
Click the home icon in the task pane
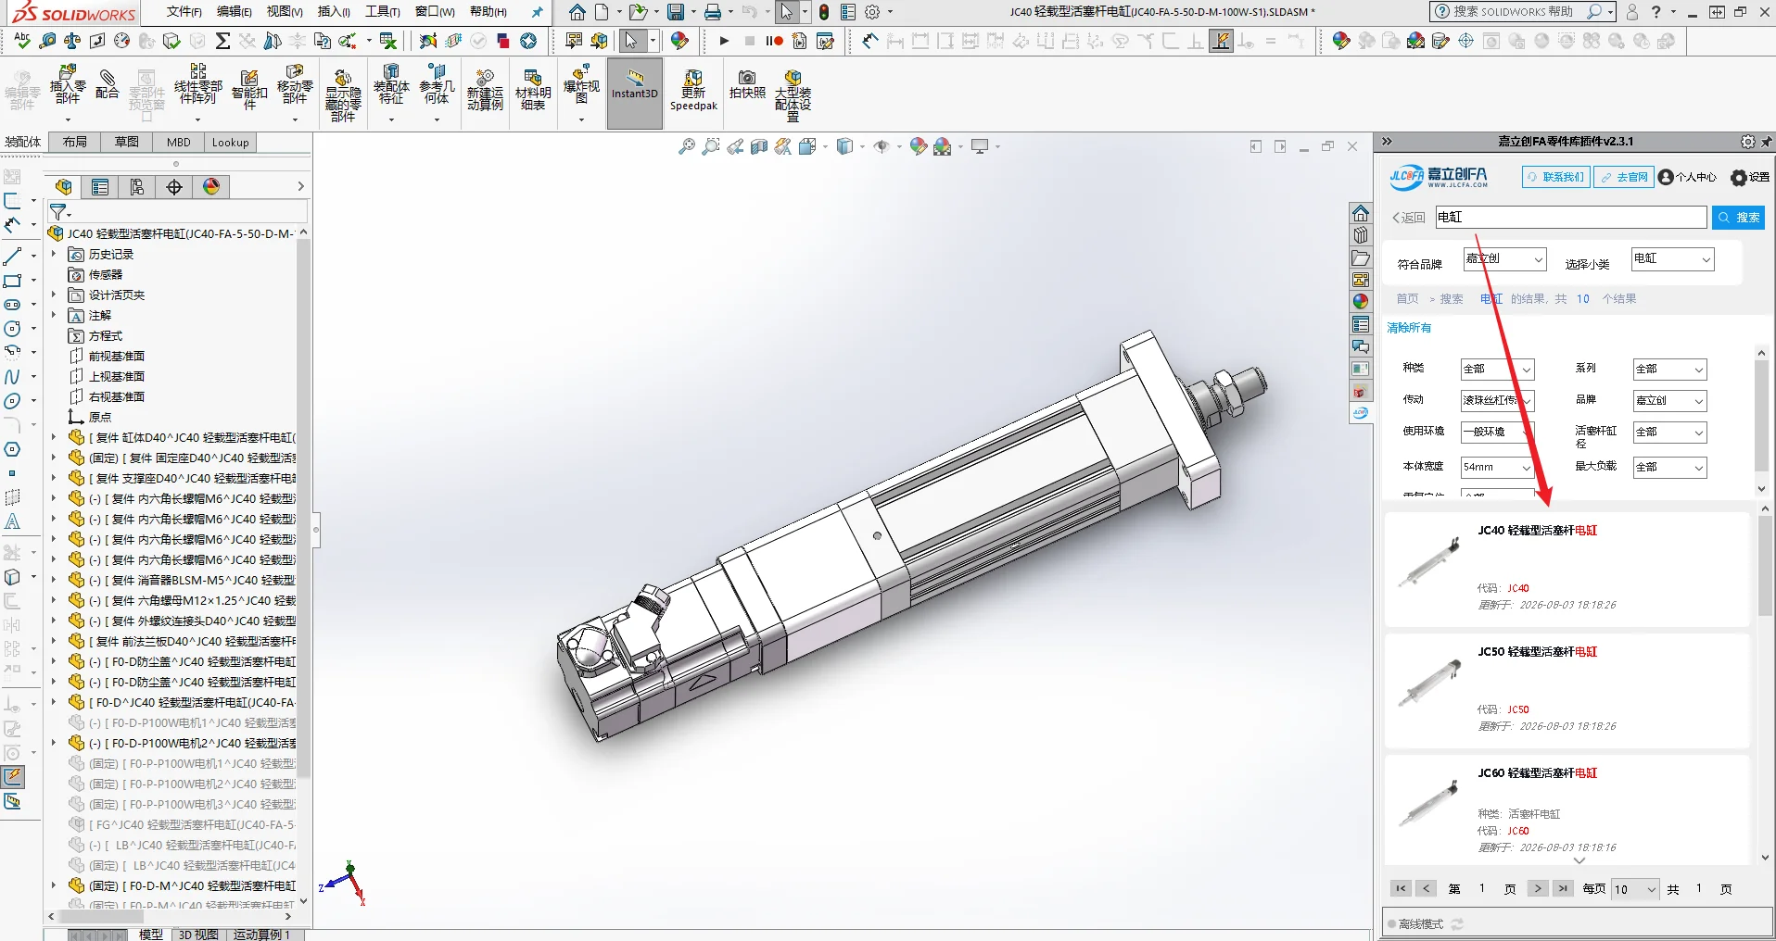pos(1361,213)
